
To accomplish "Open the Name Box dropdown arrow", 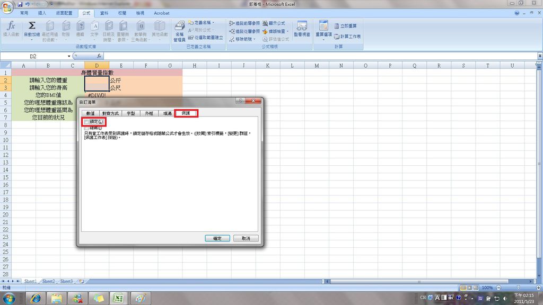I will 69,56.
